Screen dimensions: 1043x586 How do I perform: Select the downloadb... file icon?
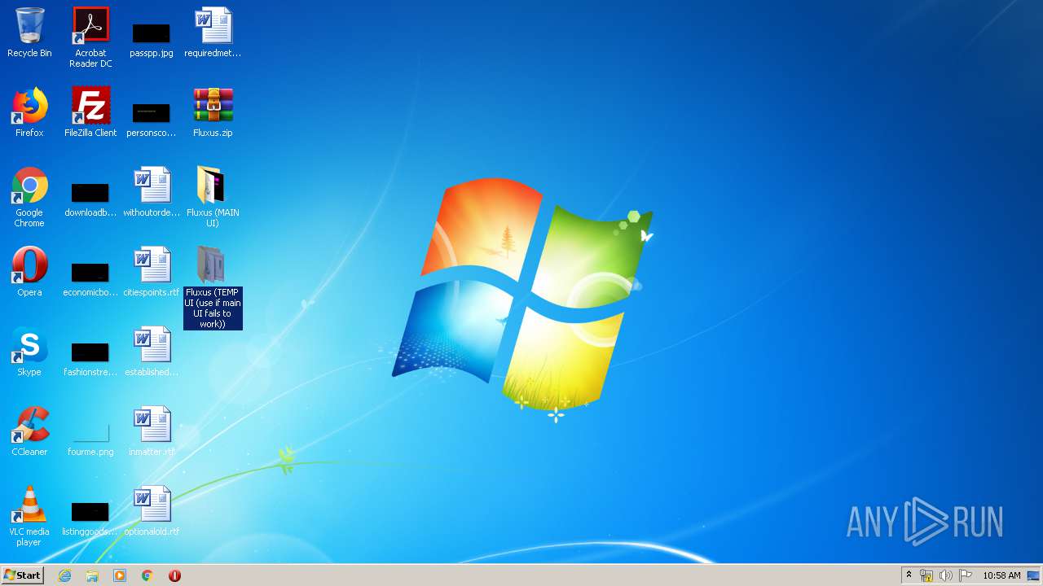[90, 199]
